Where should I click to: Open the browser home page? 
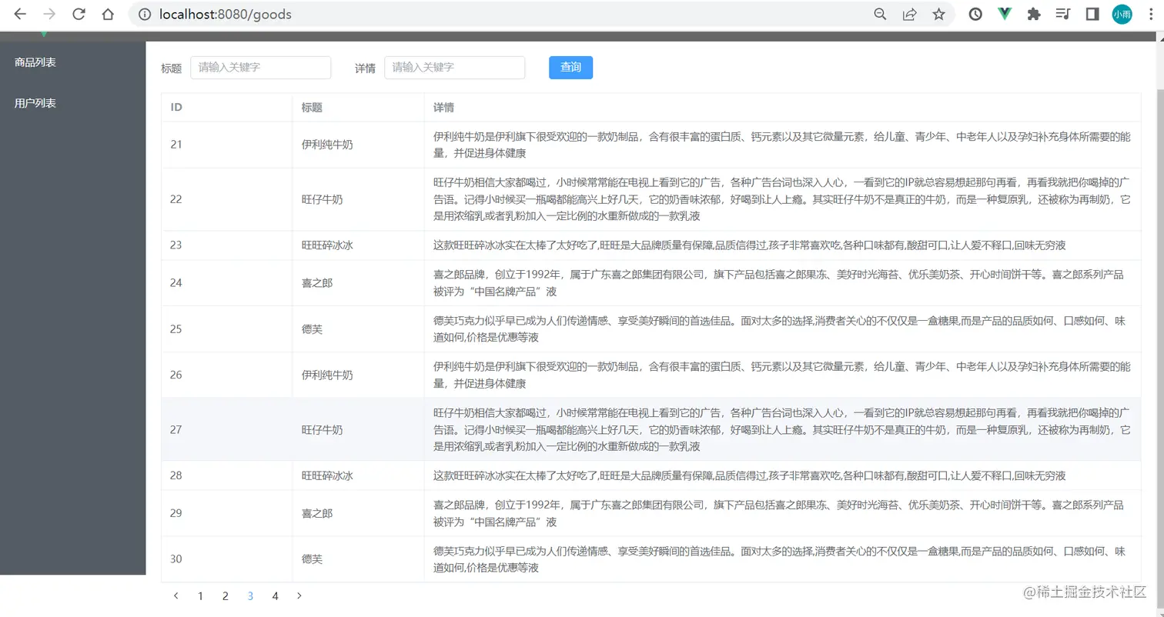pos(107,14)
